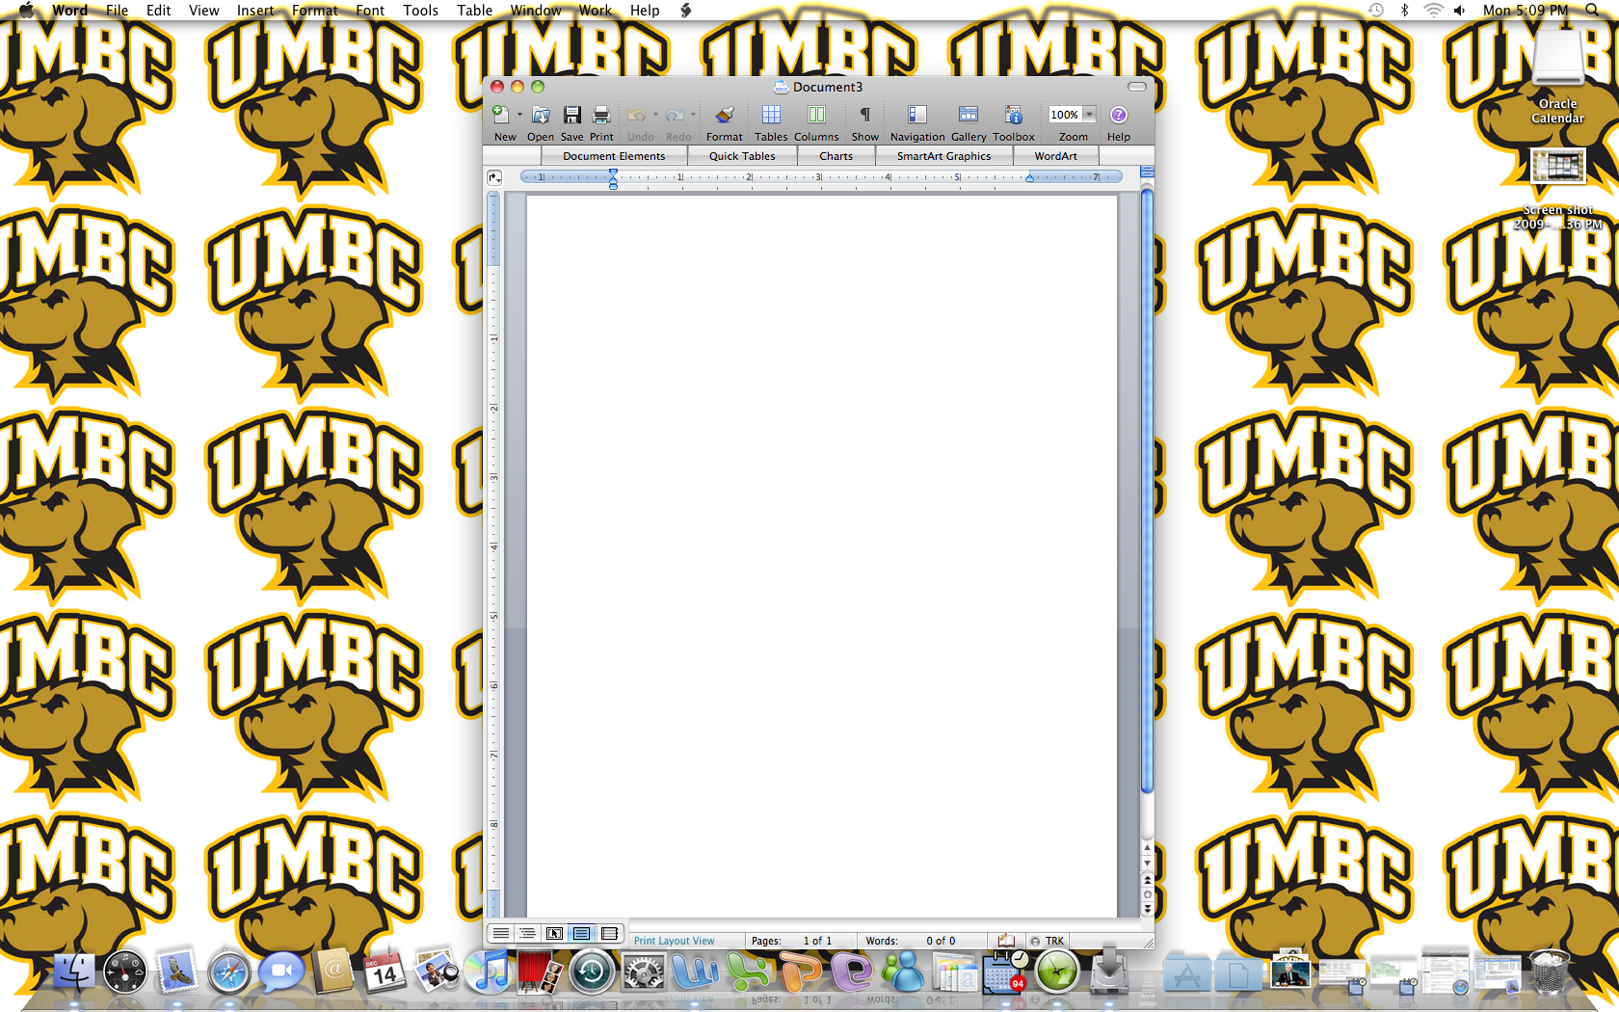
Task: Open the tab stop type selector
Action: 494,177
